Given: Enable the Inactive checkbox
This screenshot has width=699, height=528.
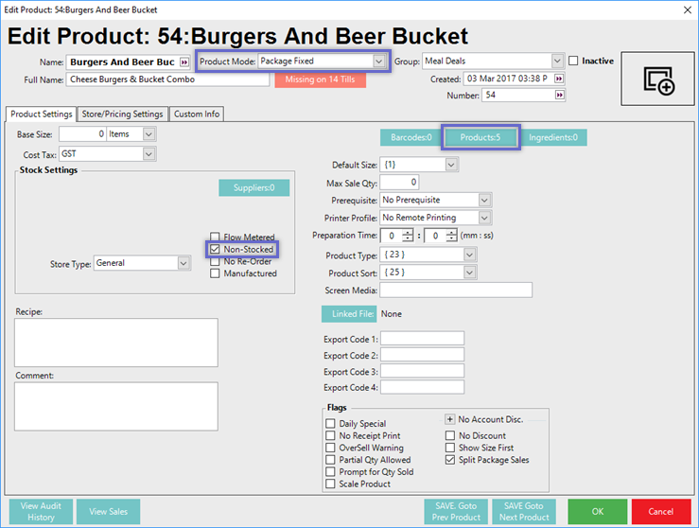Looking at the screenshot, I should [573, 62].
